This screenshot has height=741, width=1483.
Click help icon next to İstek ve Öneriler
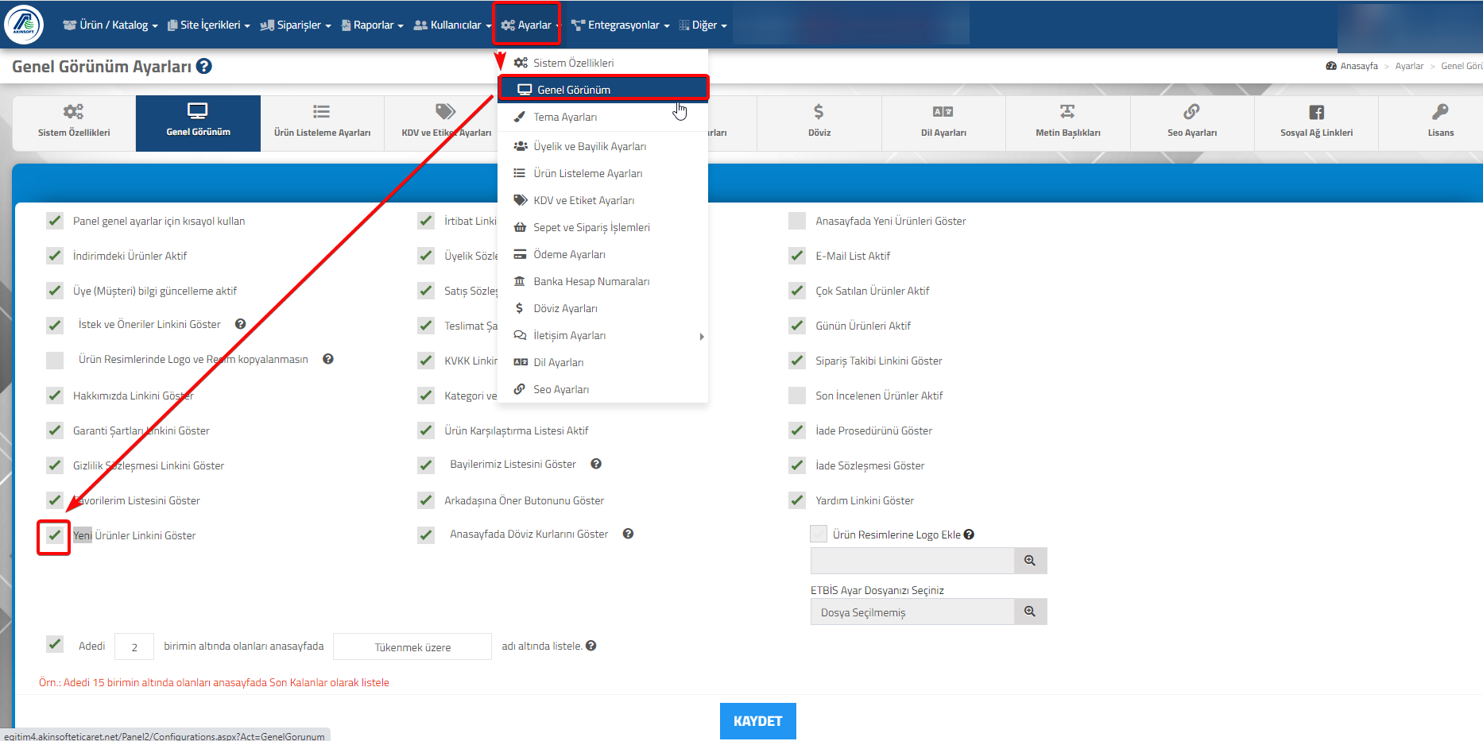240,324
